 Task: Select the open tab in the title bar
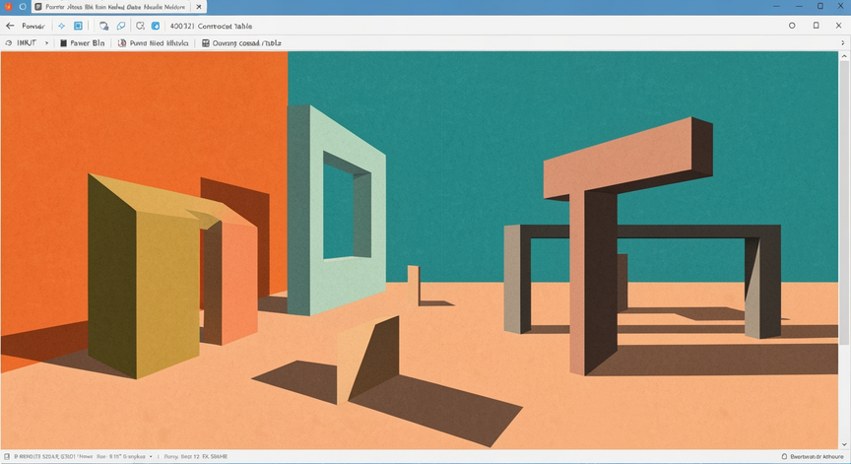tap(119, 7)
